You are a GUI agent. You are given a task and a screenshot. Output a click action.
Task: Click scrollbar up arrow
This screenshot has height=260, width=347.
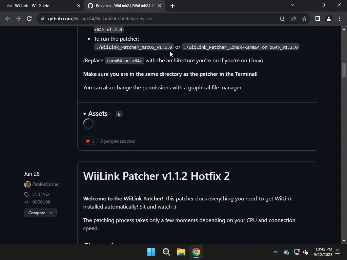[344, 29]
